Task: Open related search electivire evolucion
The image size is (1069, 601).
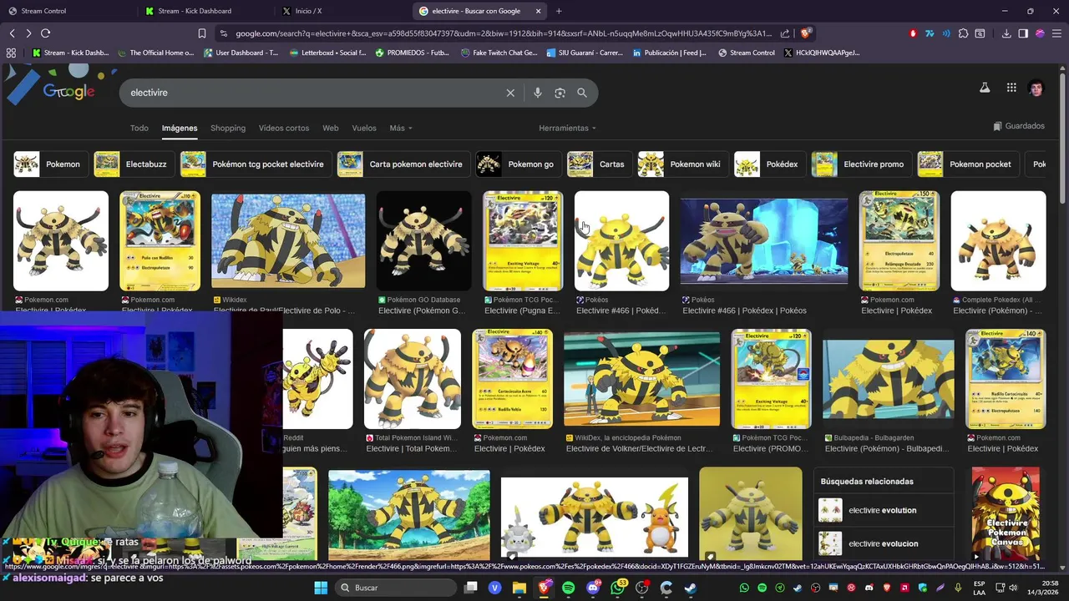Action: point(884,543)
